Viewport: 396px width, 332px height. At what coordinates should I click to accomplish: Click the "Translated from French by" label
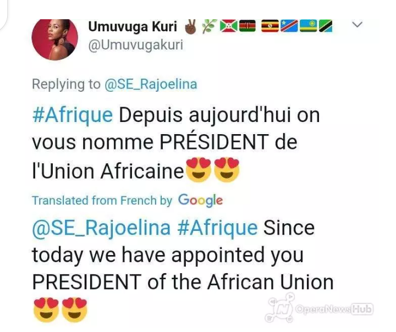[x=102, y=201]
